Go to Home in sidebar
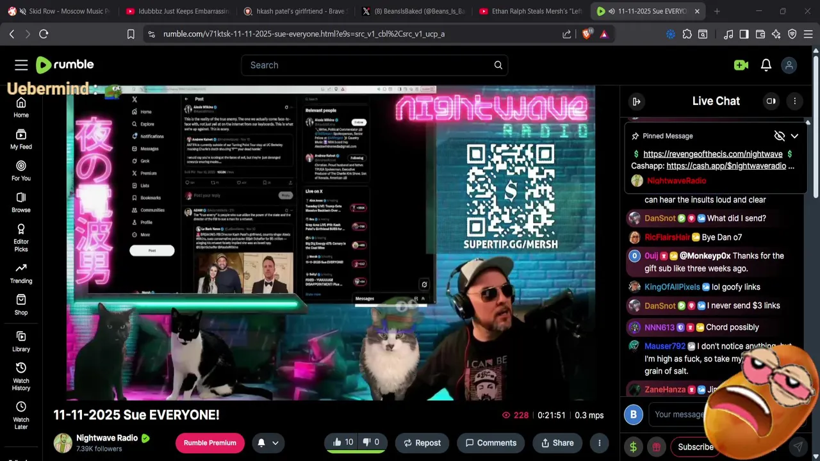820x461 pixels. [x=21, y=108]
